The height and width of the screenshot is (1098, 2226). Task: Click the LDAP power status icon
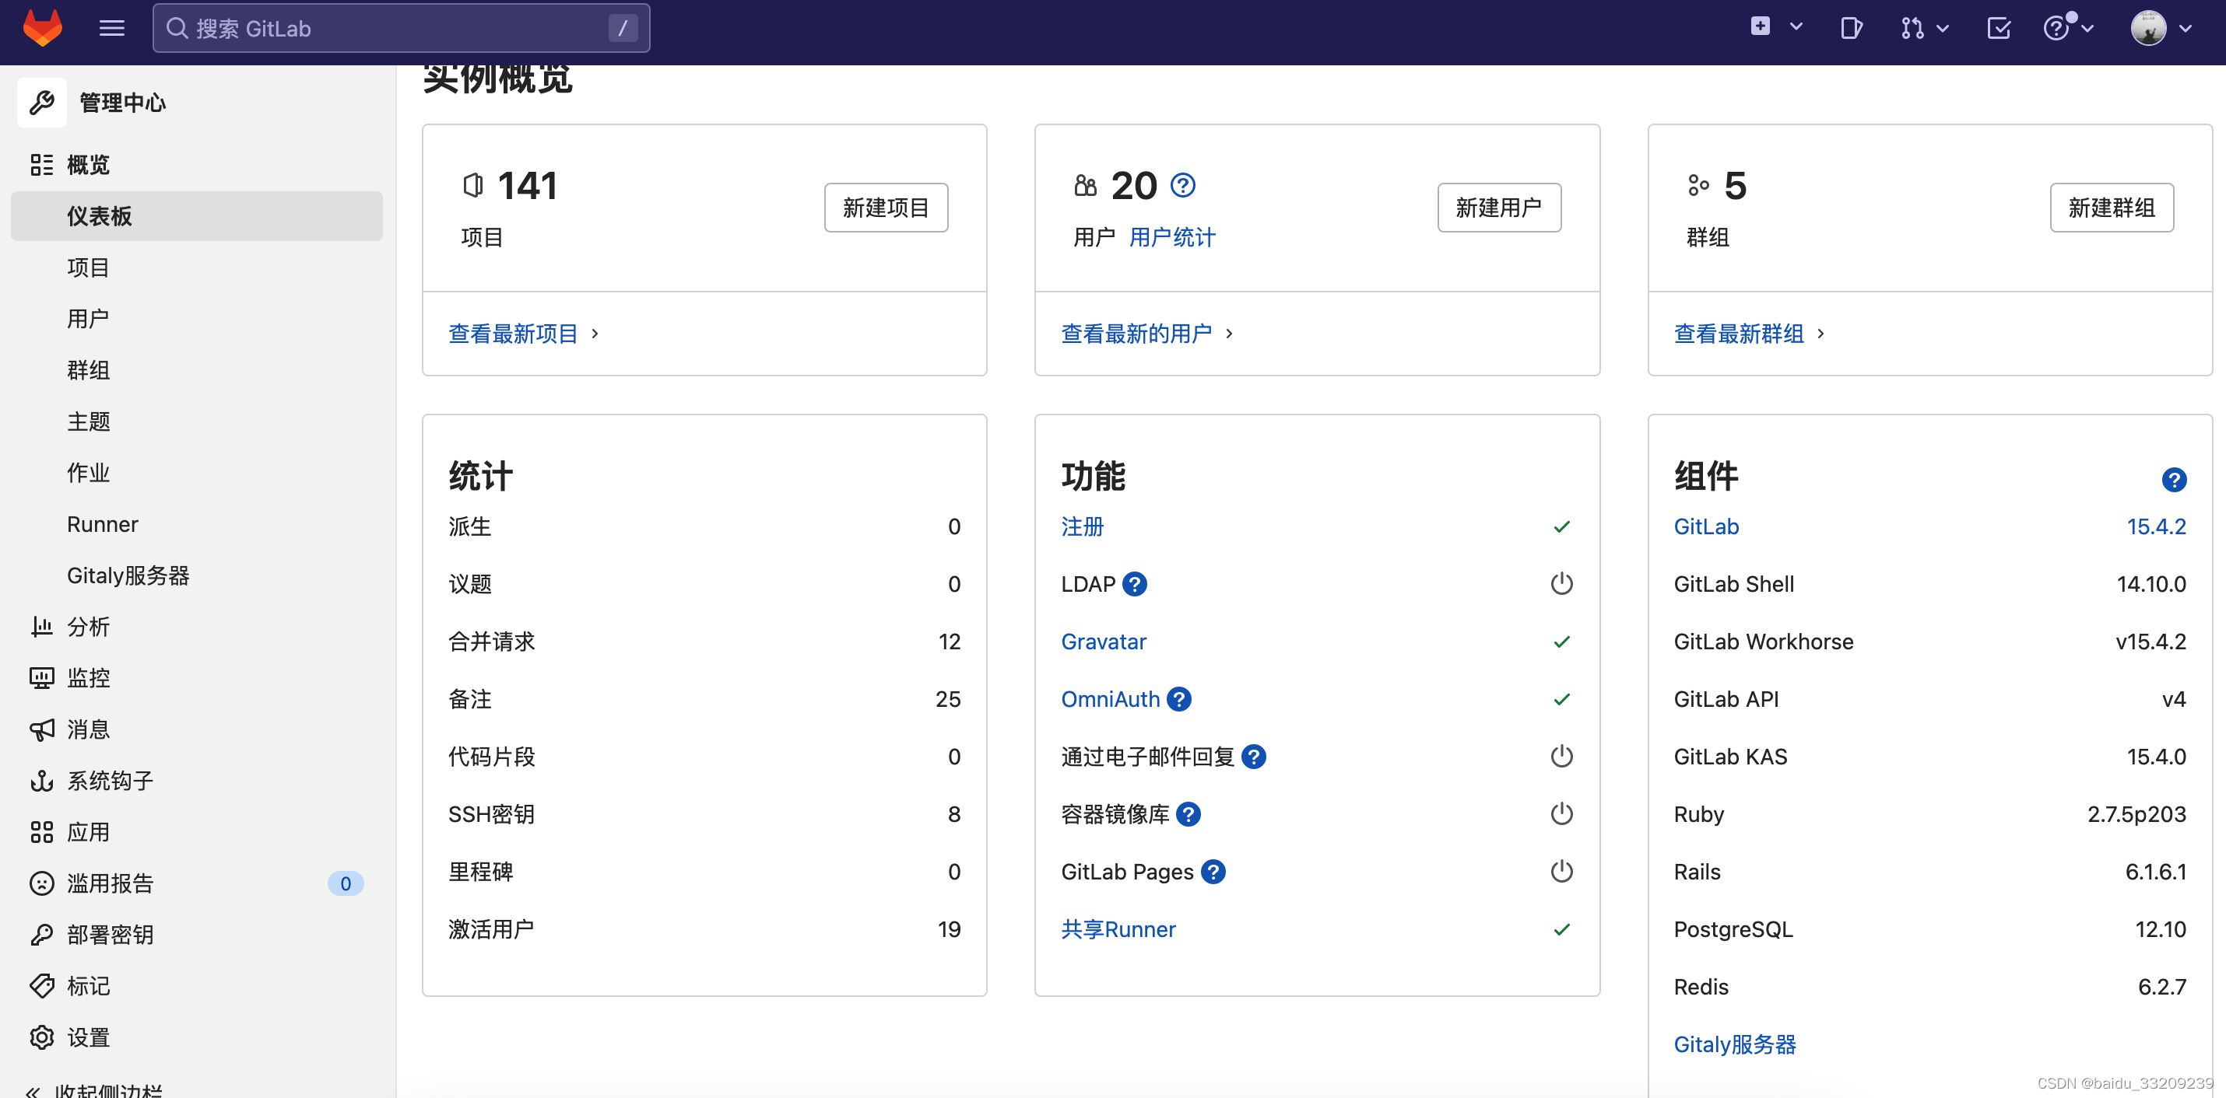click(1561, 583)
